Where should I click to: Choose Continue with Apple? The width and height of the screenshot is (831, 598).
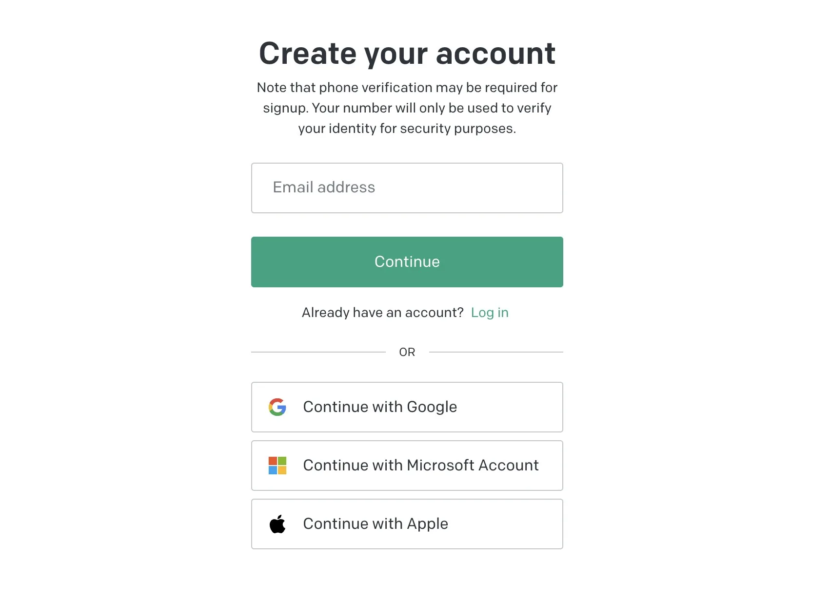[407, 523]
